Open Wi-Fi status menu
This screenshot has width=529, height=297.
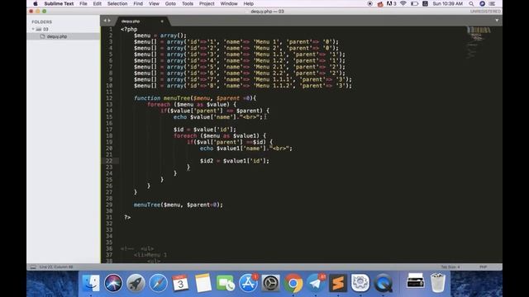(x=403, y=3)
